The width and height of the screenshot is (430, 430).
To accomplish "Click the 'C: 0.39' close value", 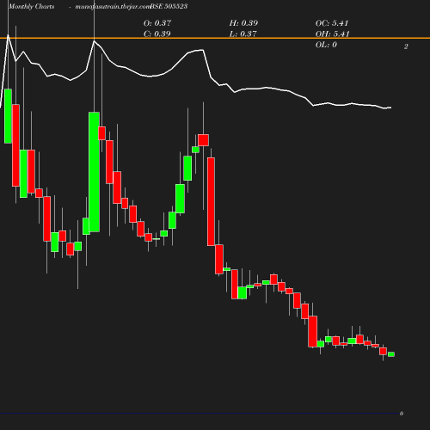I will click(157, 34).
